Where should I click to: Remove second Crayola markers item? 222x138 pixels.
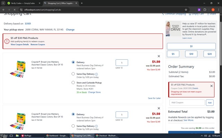[x=159, y=108]
